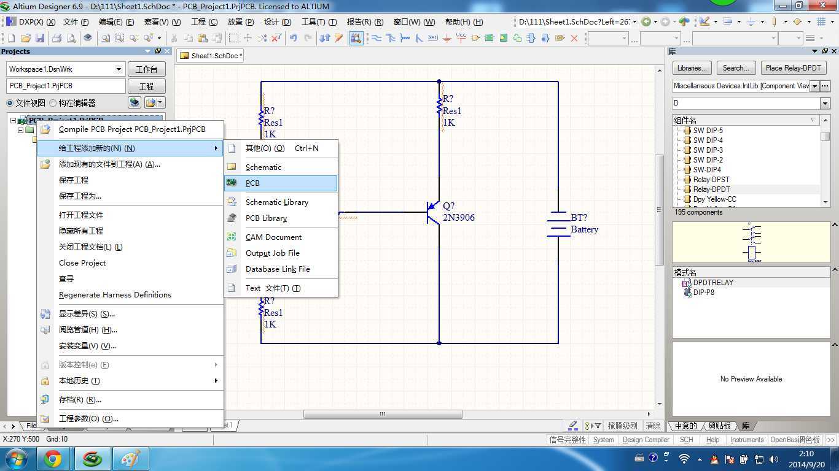Click the 工作台 button
The image size is (839, 471).
[146, 69]
